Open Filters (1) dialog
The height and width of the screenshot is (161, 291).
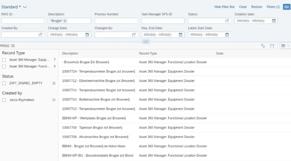pyautogui.click(x=273, y=7)
